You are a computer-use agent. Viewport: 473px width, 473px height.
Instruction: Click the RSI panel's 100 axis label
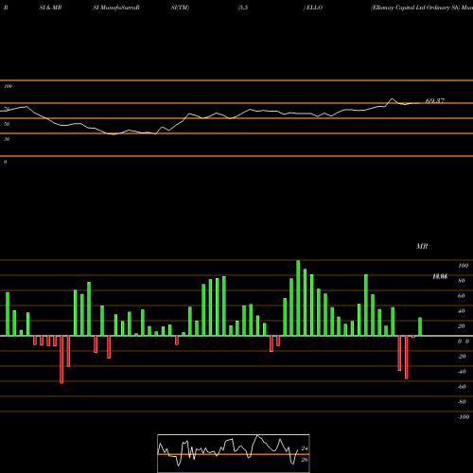point(8,86)
